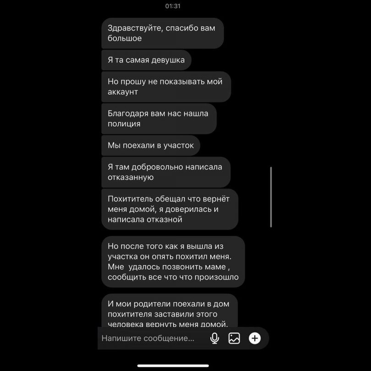This screenshot has width=371, height=371.
Task: Select message 'Здравствуйте, спасибо вам большое'
Action: click(x=163, y=33)
